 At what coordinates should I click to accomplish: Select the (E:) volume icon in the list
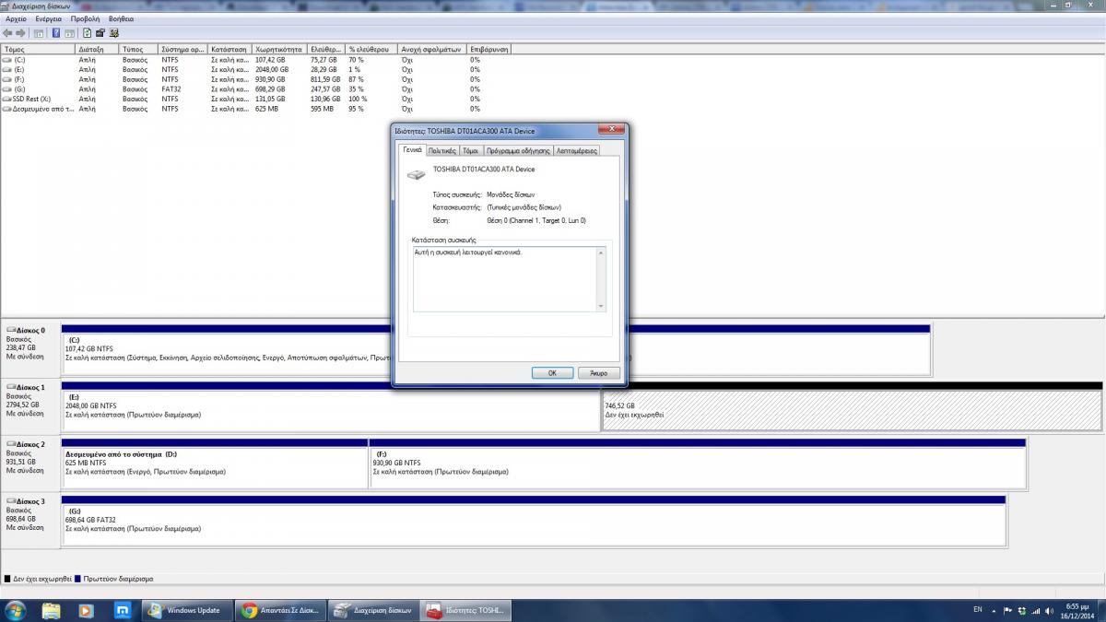7,69
